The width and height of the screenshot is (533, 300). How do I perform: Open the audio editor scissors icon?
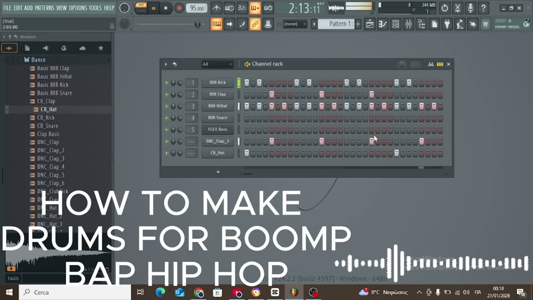click(x=458, y=8)
